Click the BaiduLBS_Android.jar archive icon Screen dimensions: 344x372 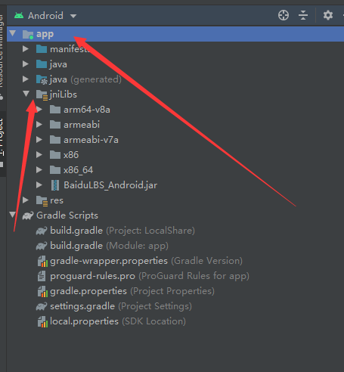pos(55,185)
